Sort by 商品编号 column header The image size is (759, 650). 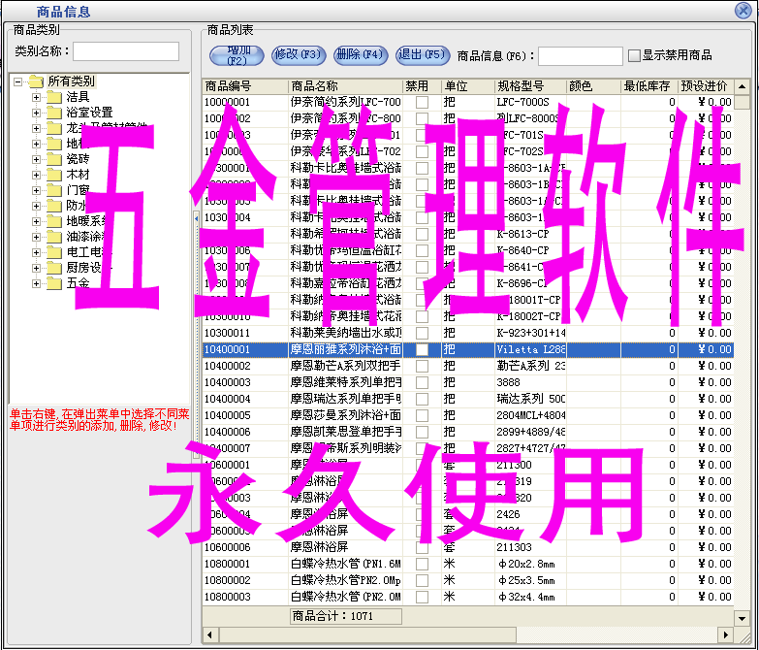(245, 86)
